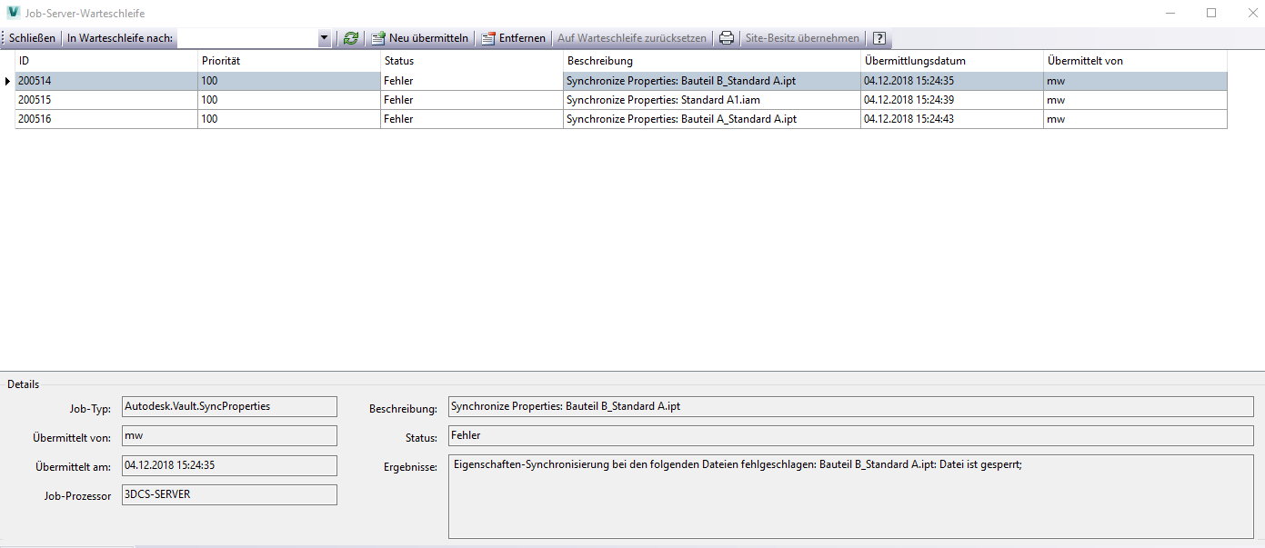
Task: Click the Entfernen remove icon
Action: pyautogui.click(x=489, y=37)
